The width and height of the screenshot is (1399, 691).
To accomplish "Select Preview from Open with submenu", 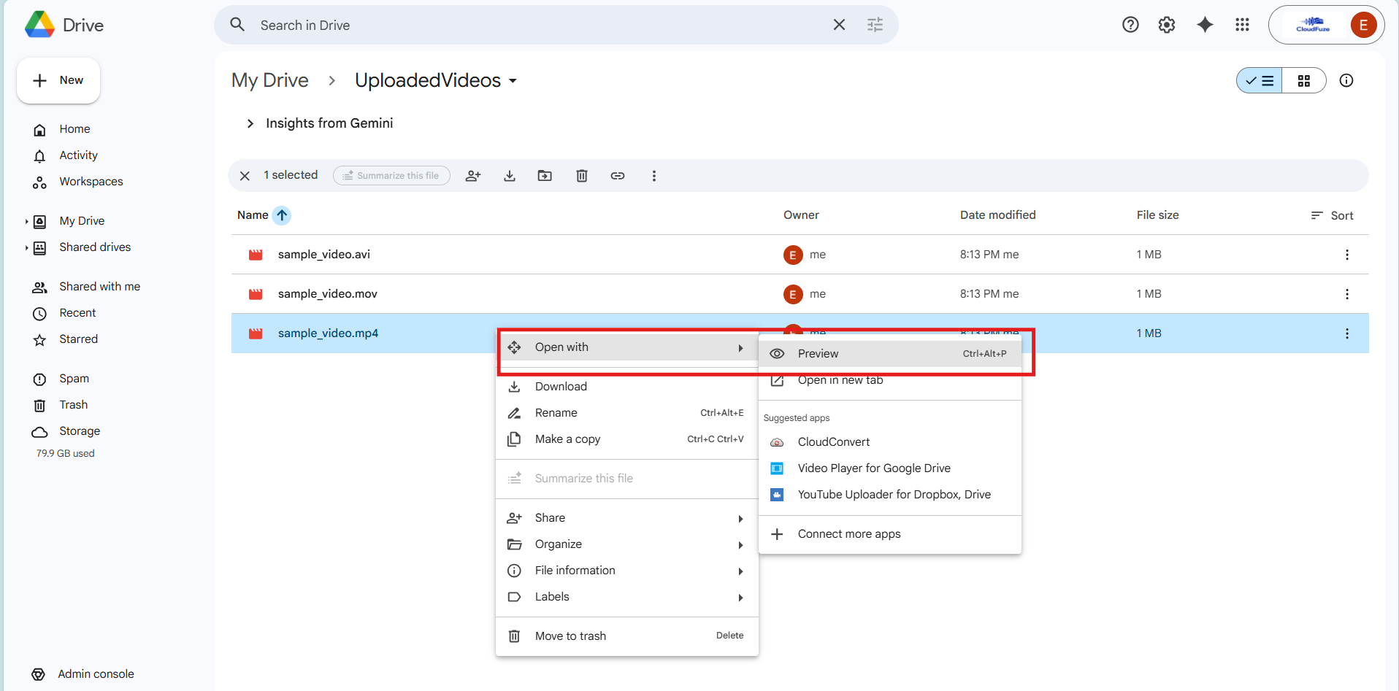I will pos(818,353).
